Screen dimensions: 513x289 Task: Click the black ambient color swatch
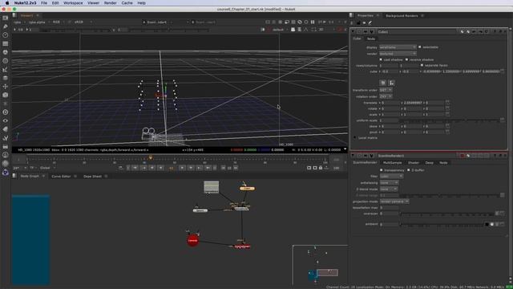(487, 224)
